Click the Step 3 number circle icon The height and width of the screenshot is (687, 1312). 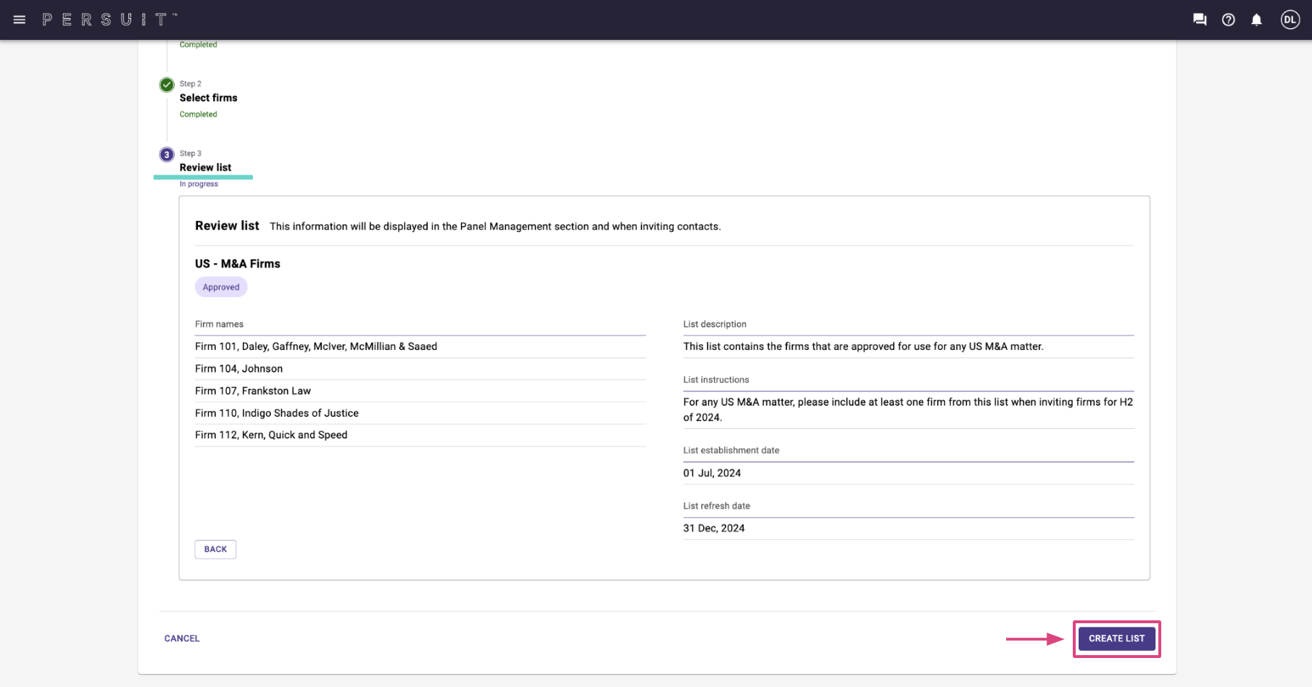167,154
